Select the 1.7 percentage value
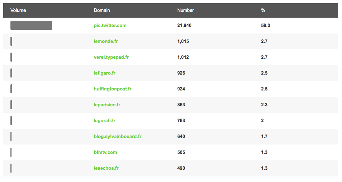The image size is (342, 182). (264, 137)
